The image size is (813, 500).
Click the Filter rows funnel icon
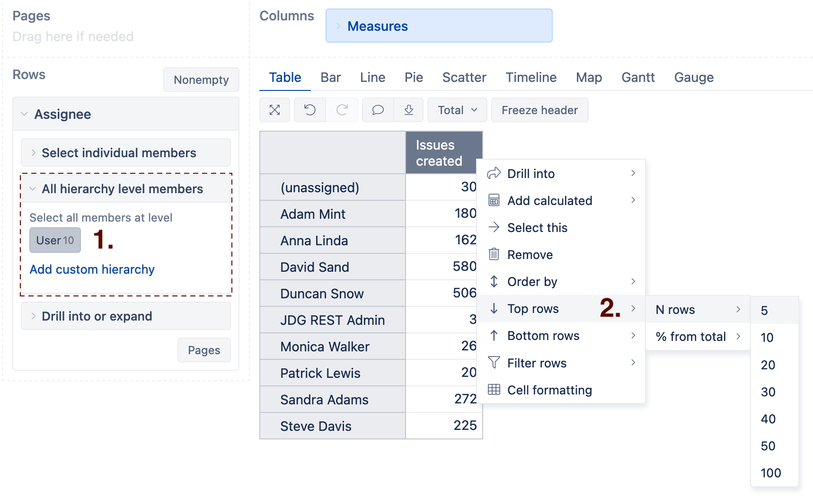494,363
